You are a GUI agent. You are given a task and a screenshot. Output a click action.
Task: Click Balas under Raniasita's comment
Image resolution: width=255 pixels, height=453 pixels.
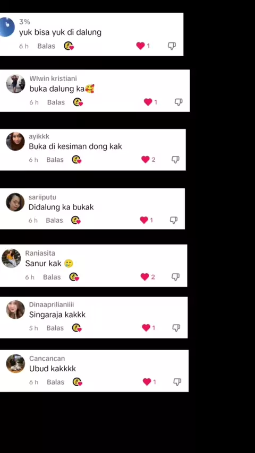click(52, 277)
